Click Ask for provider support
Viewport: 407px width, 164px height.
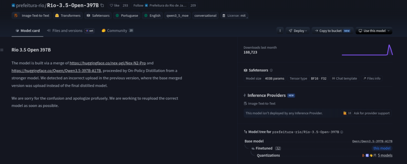click(372, 113)
